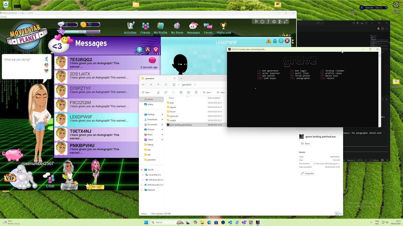This screenshot has height=226, width=403.
Task: Open the Forum section
Action: pyautogui.click(x=208, y=28)
